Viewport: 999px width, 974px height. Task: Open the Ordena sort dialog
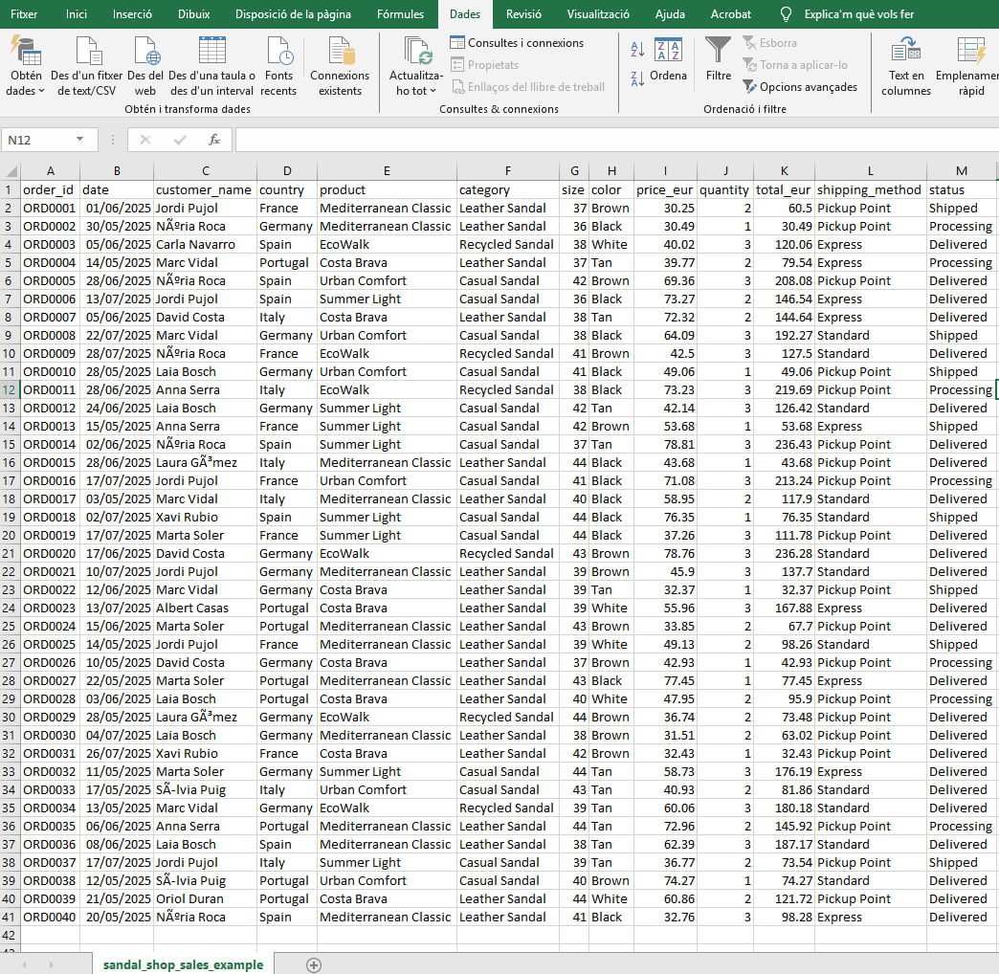click(668, 59)
